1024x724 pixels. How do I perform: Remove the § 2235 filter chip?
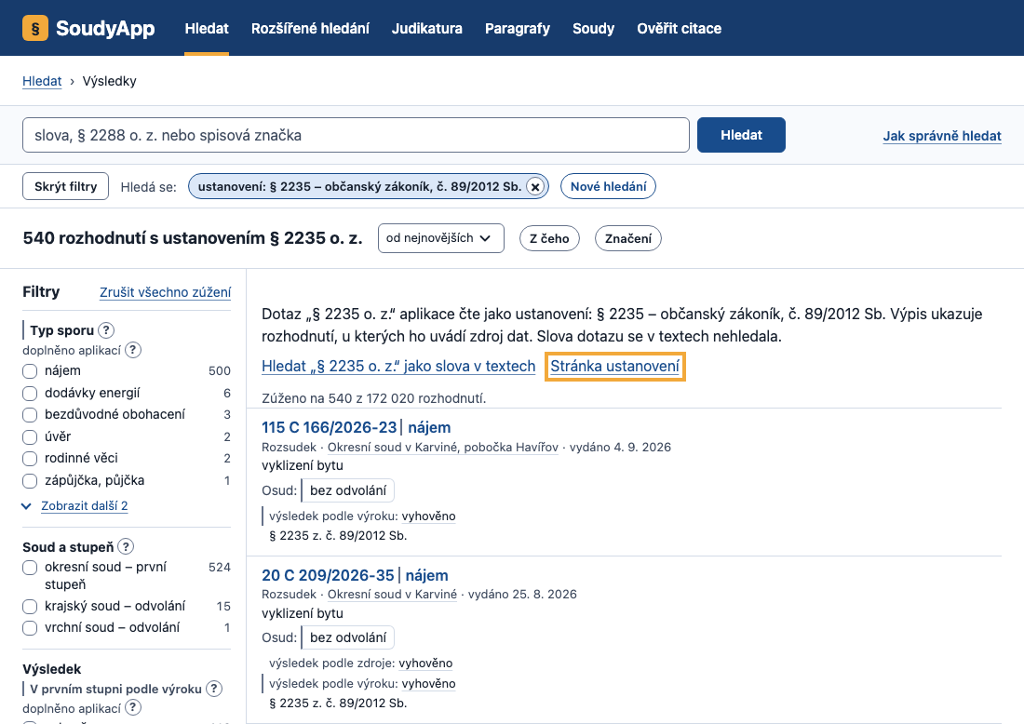[535, 187]
